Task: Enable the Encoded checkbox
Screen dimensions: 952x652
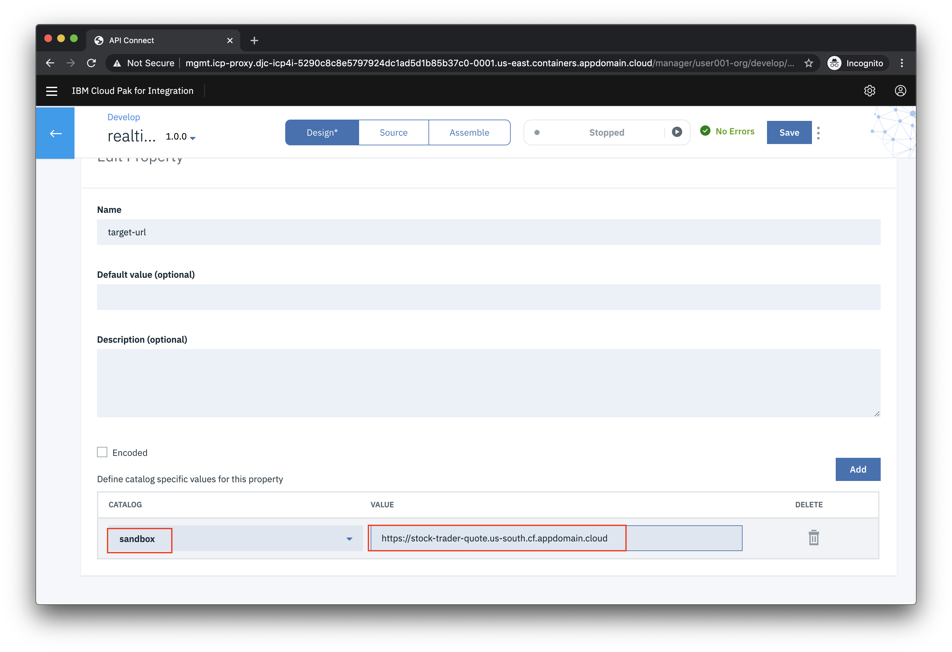Action: 102,452
